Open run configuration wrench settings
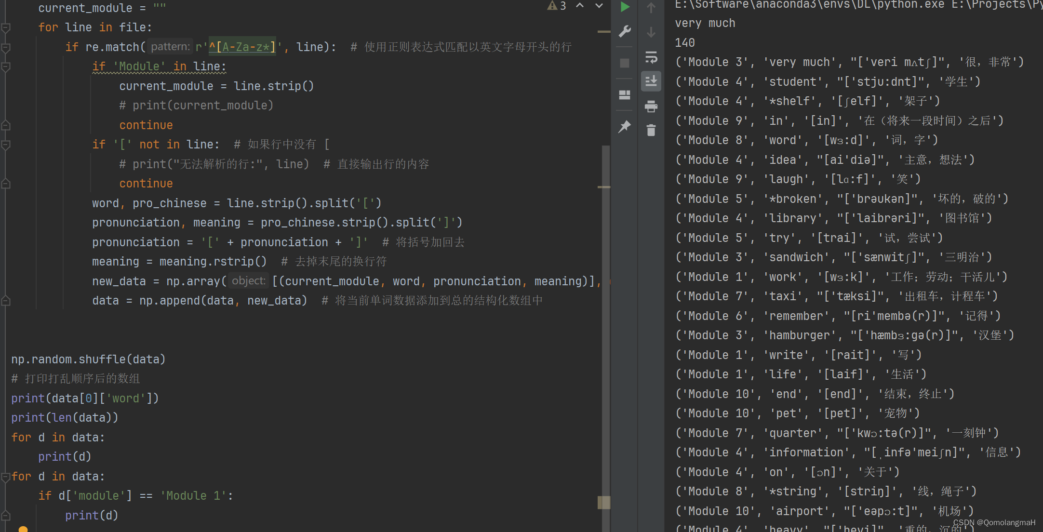The width and height of the screenshot is (1043, 532). coord(625,31)
